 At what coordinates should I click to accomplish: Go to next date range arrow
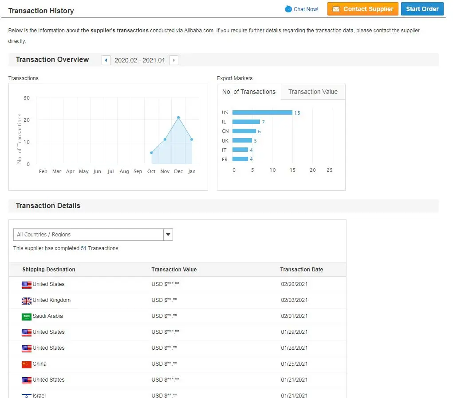pos(174,60)
